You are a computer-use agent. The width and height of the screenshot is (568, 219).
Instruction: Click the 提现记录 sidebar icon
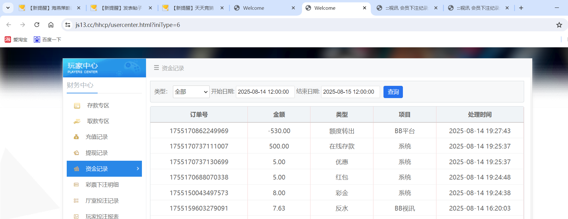click(76, 153)
